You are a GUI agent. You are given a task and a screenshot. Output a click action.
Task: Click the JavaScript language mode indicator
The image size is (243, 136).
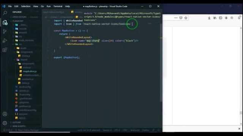click(135, 130)
